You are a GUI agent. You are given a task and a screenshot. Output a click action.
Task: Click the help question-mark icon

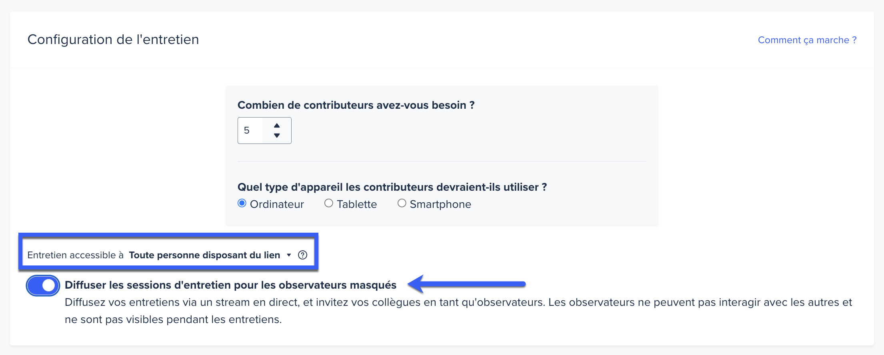pos(303,255)
